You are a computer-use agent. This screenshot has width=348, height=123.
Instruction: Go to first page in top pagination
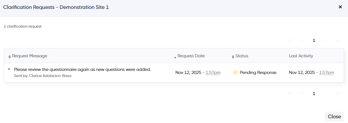(x=290, y=41)
